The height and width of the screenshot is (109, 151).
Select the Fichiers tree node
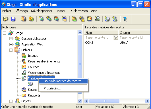(x=26, y=50)
